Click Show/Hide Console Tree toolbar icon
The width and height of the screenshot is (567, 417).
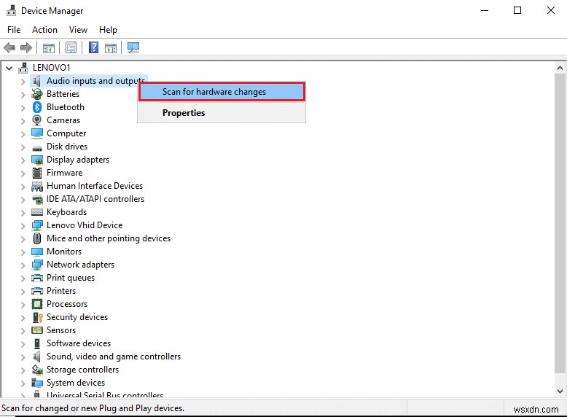pyautogui.click(x=48, y=47)
